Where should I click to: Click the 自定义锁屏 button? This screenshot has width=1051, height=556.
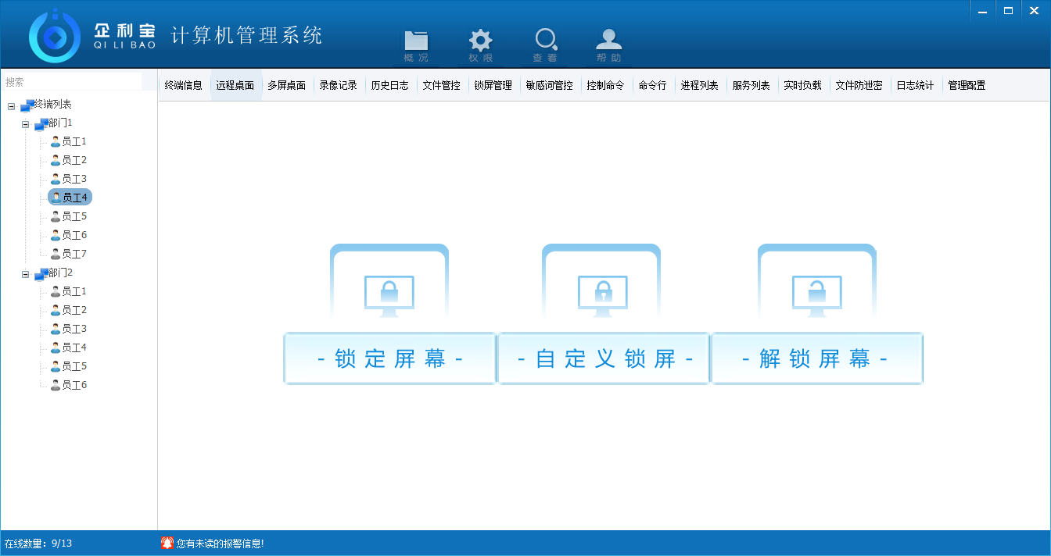(x=604, y=358)
